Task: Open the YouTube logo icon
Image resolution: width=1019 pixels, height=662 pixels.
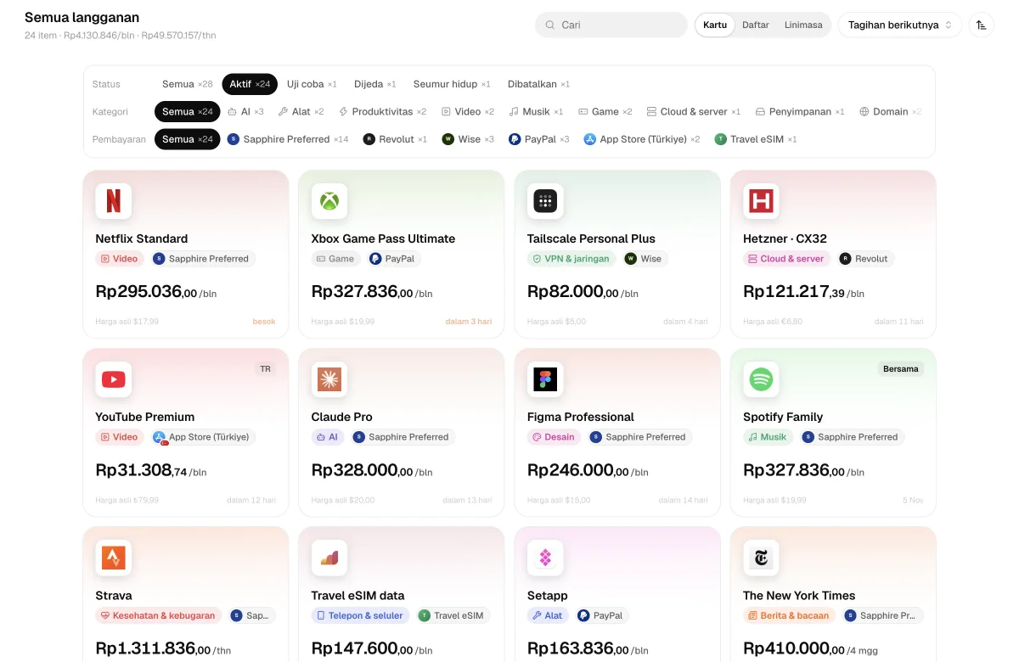Action: coord(113,379)
